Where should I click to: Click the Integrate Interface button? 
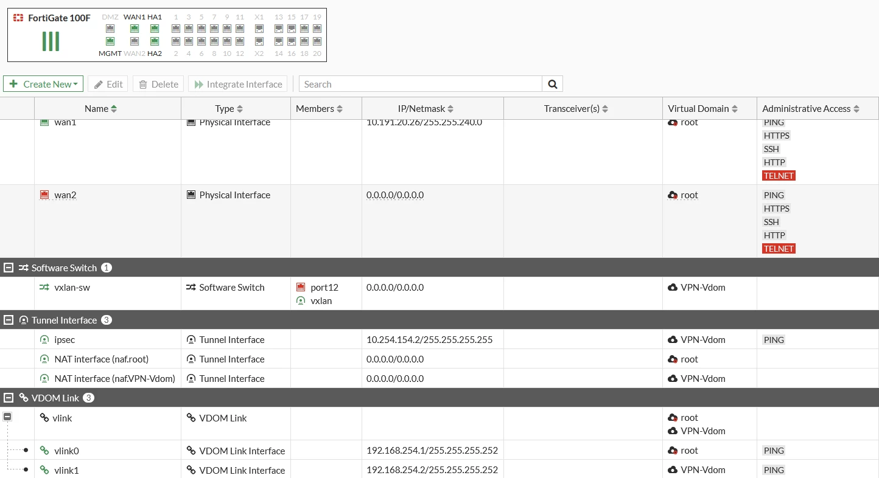[x=238, y=84]
